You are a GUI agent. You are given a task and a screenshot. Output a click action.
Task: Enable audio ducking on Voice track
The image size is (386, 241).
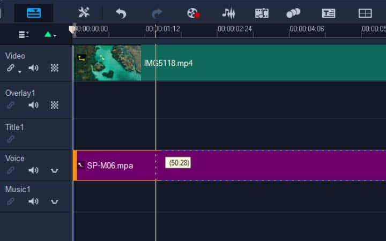(54, 170)
